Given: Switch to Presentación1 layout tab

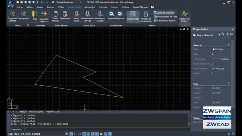Looking at the screenshot, I should click(x=36, y=112).
